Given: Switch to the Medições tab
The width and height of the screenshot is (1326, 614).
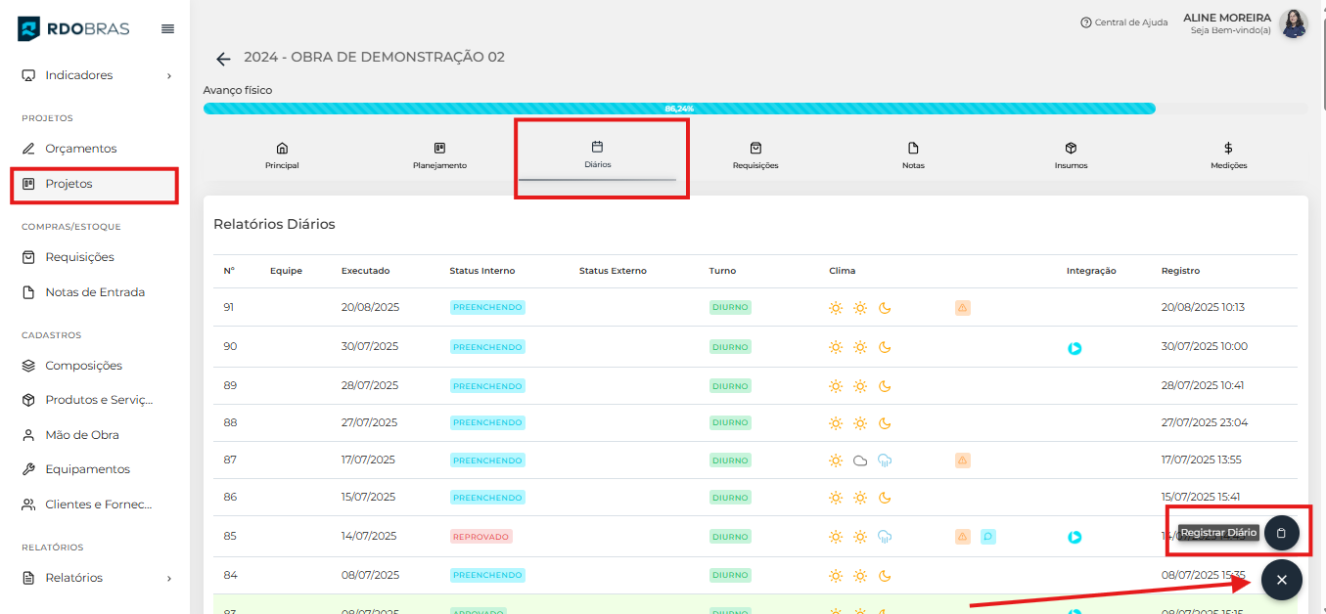Looking at the screenshot, I should click(1228, 155).
